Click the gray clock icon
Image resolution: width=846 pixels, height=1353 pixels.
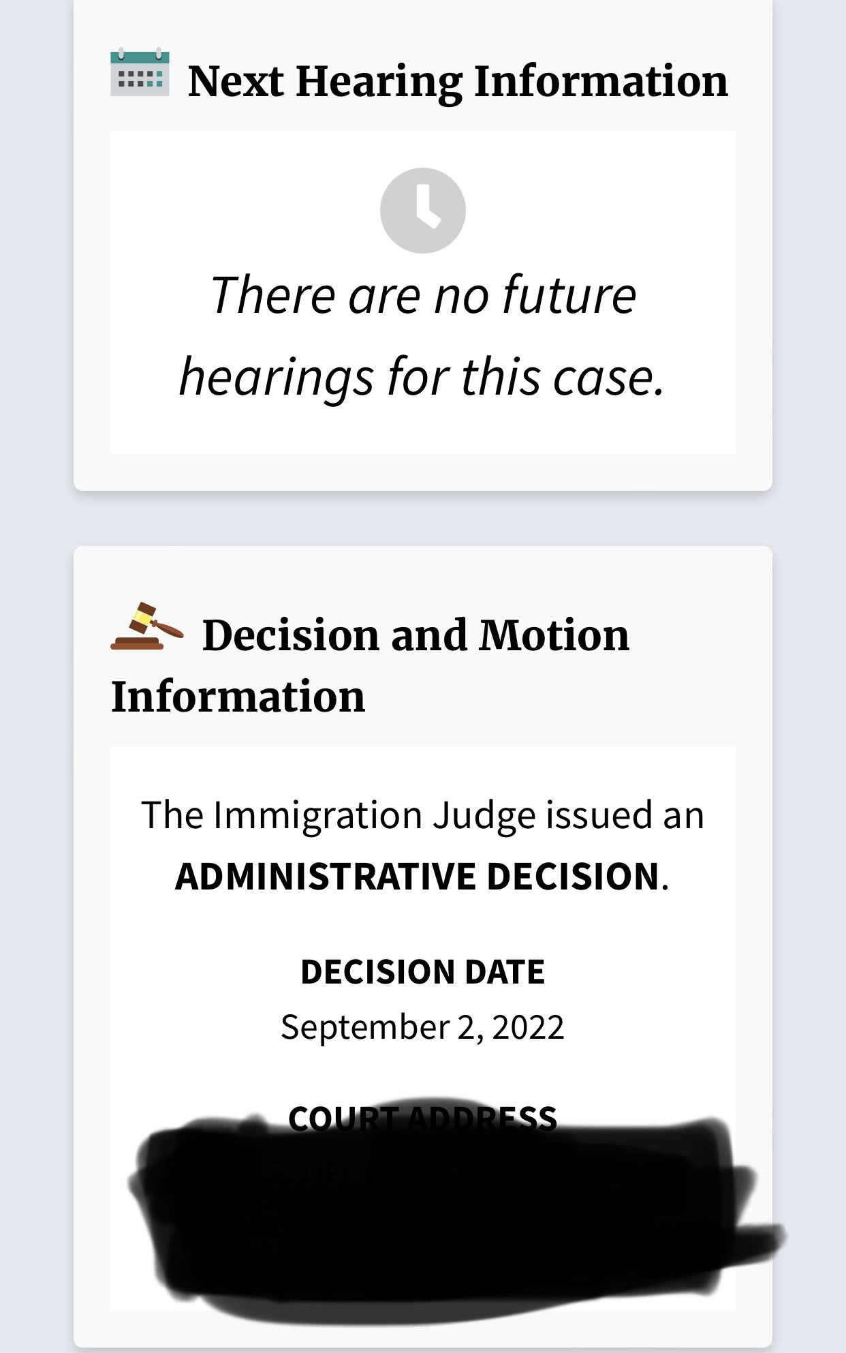pos(423,211)
